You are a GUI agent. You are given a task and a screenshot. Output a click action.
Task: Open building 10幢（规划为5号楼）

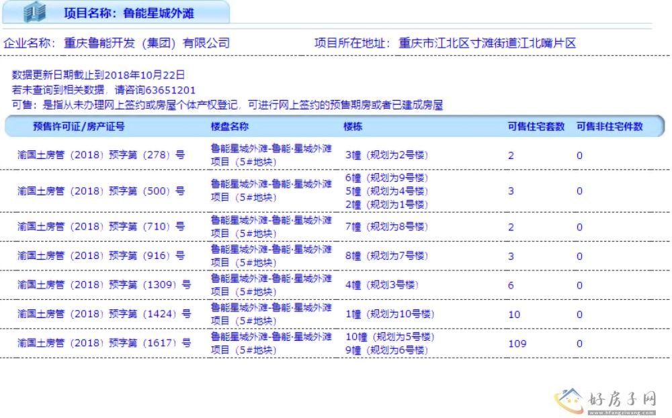[390, 337]
